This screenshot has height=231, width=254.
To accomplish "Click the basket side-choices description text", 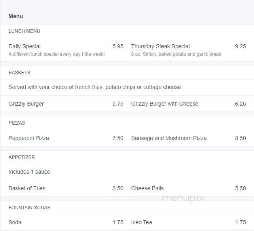I will tap(95, 87).
